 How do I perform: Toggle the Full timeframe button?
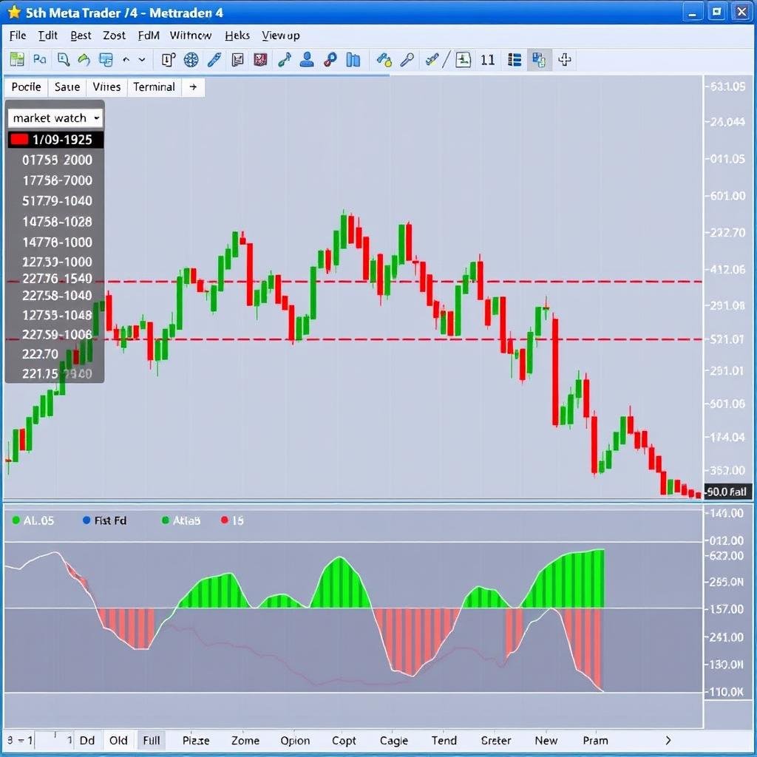151,740
